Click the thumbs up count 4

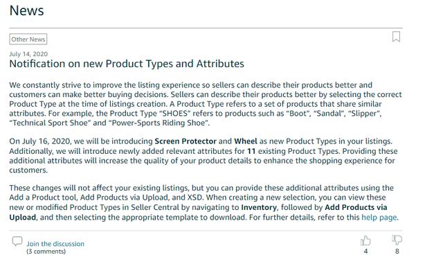pos(365,252)
